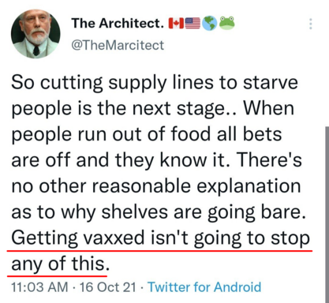Image resolution: width=329 pixels, height=303 pixels.
Task: Click the phrase 'they know it' in the tweet
Action: 173,160
